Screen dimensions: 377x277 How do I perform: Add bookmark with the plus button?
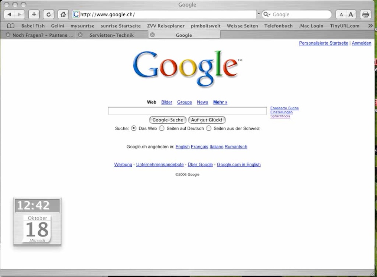(34, 14)
